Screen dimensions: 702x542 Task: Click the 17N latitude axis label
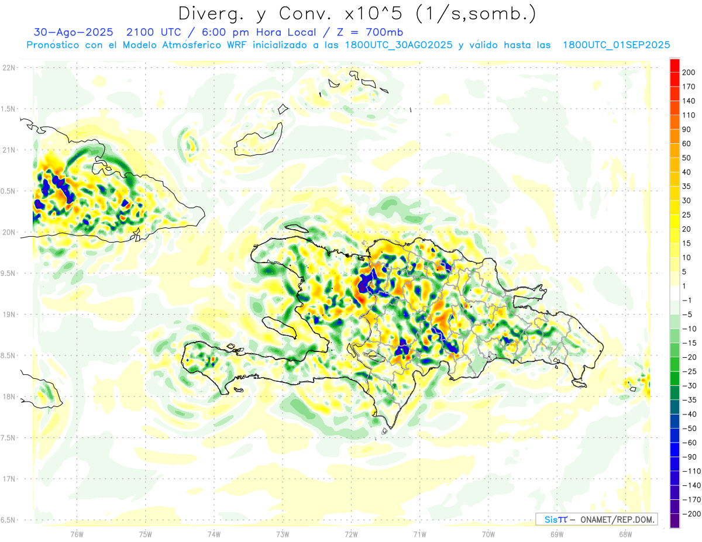tap(9, 479)
